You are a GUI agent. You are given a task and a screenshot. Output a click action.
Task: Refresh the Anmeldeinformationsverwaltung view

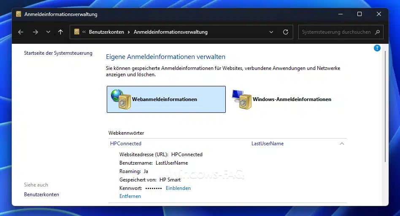click(x=286, y=32)
